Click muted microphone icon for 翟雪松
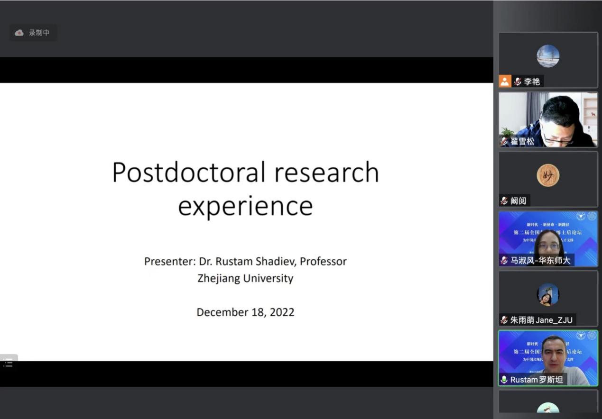This screenshot has width=602, height=419. [504, 141]
